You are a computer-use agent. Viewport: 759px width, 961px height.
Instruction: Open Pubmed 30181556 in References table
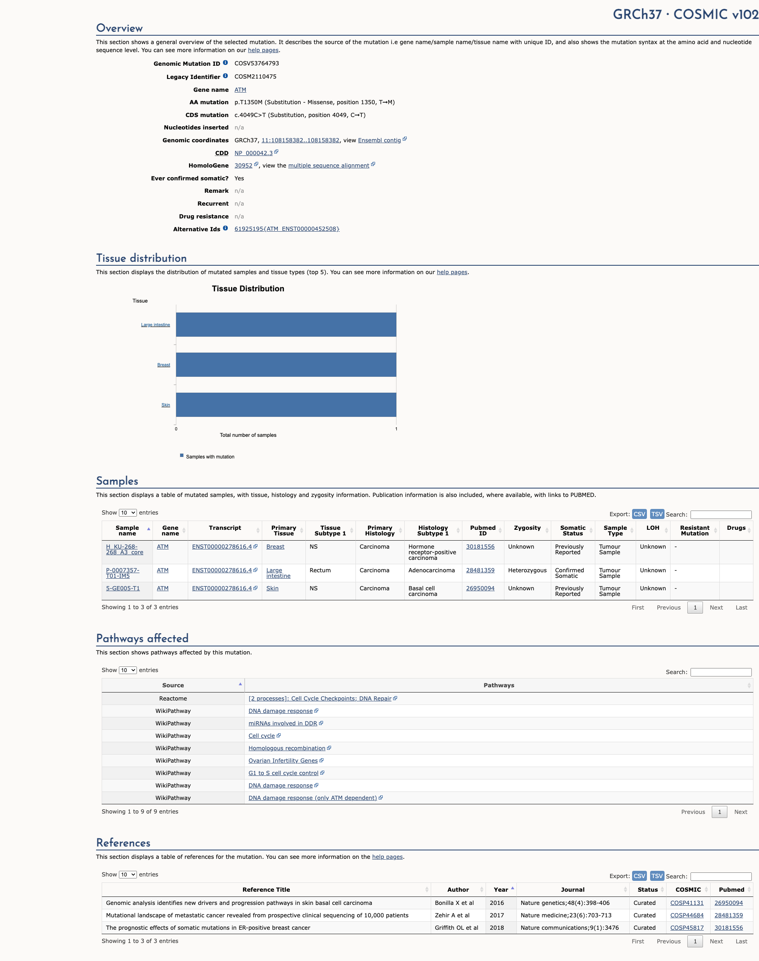pyautogui.click(x=728, y=928)
